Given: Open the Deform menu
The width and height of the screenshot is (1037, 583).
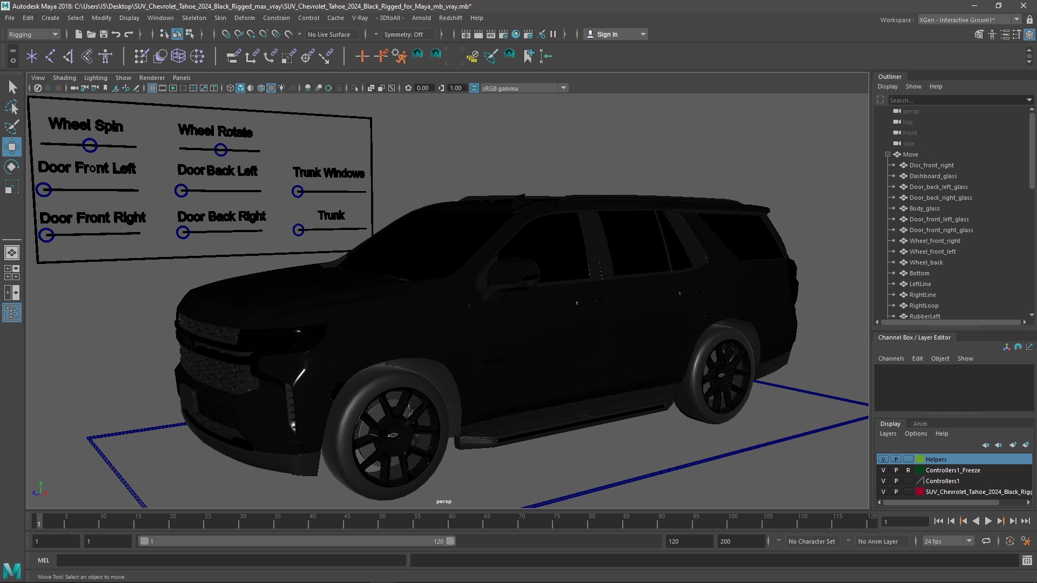Looking at the screenshot, I should point(244,18).
